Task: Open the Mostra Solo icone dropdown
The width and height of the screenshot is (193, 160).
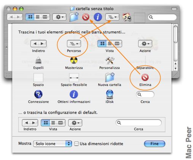Action: point(53,144)
